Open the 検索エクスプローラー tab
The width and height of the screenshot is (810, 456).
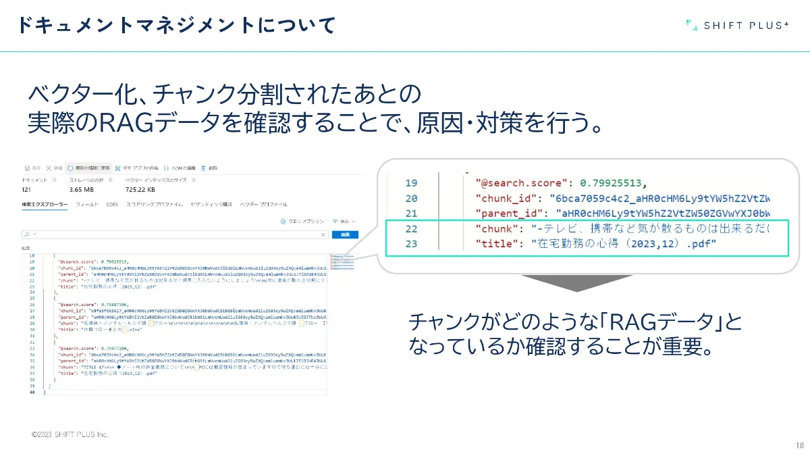pos(45,204)
